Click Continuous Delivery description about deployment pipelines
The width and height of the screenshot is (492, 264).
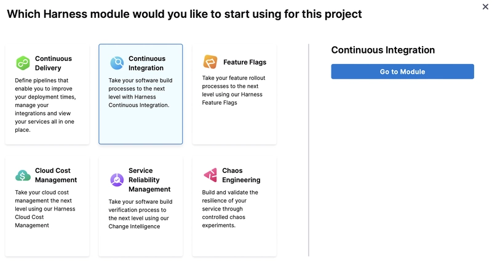click(46, 105)
